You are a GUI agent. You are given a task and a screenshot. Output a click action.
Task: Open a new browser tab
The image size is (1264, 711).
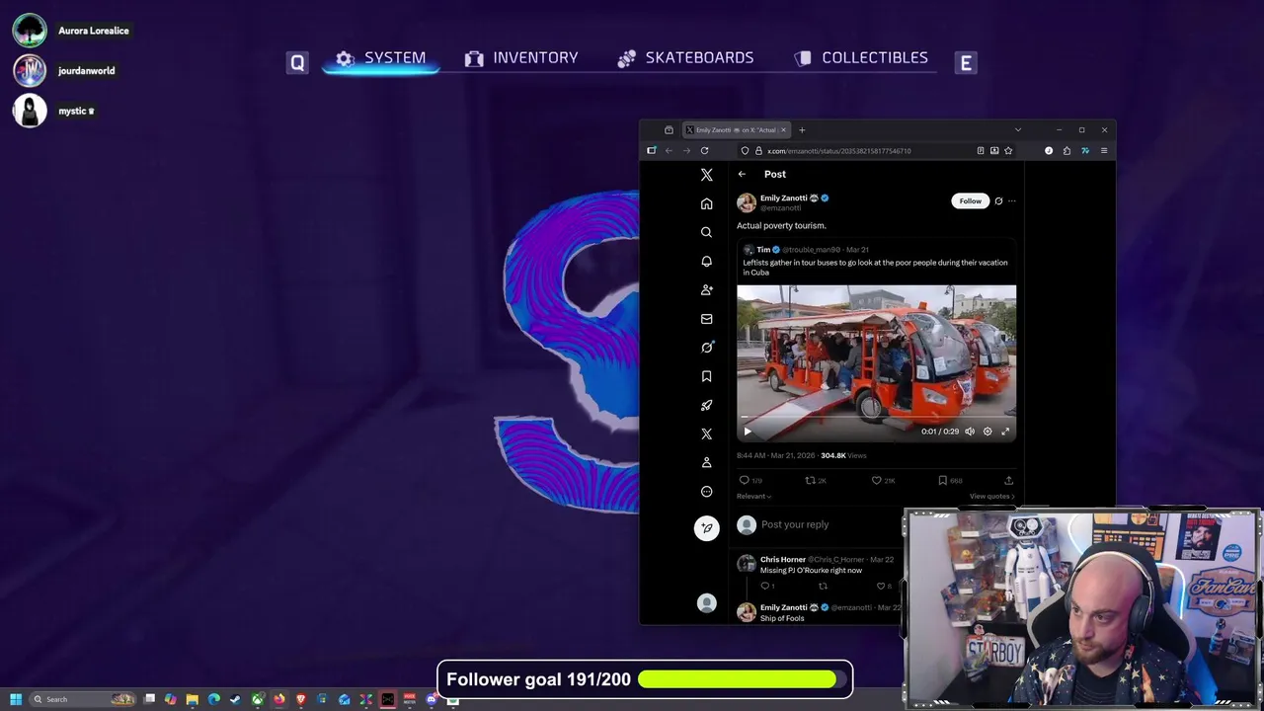click(802, 130)
